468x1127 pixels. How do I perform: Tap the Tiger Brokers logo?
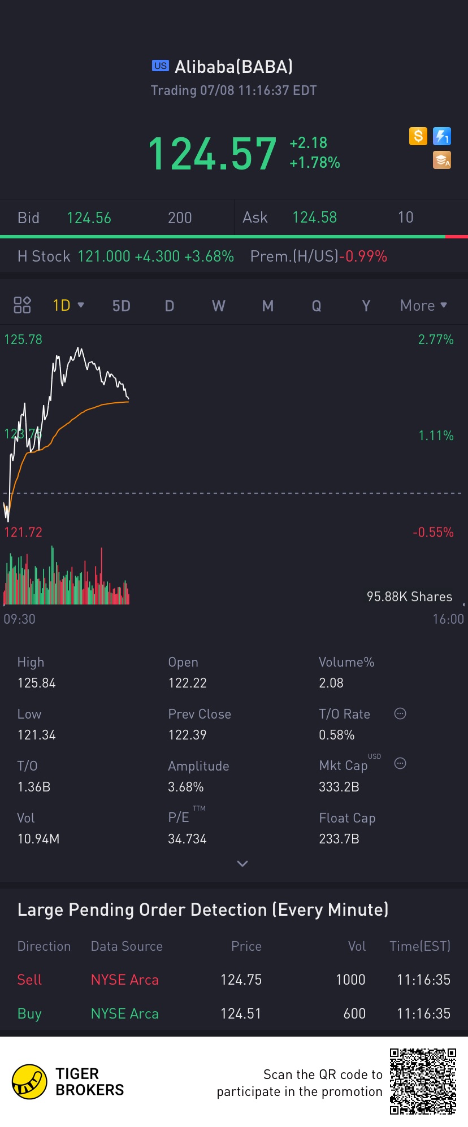[x=29, y=1081]
